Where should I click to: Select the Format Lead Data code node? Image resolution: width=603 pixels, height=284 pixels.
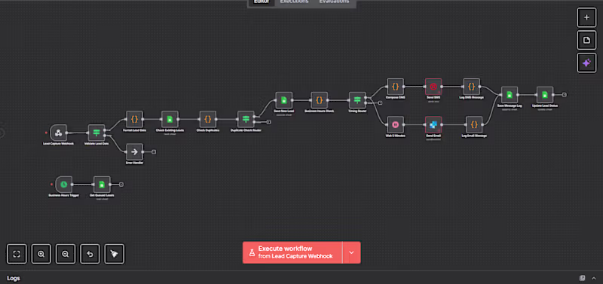click(134, 119)
